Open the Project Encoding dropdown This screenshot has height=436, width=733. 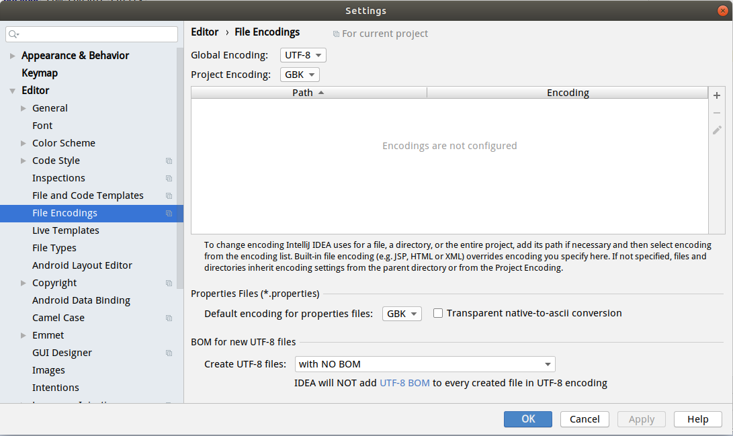300,75
